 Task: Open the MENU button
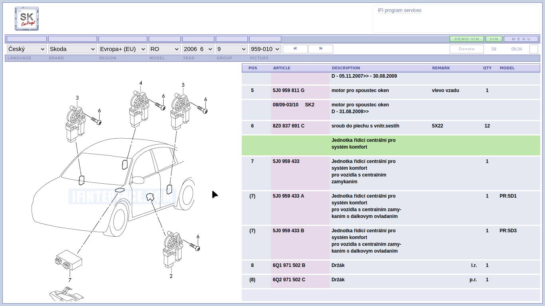click(521, 39)
